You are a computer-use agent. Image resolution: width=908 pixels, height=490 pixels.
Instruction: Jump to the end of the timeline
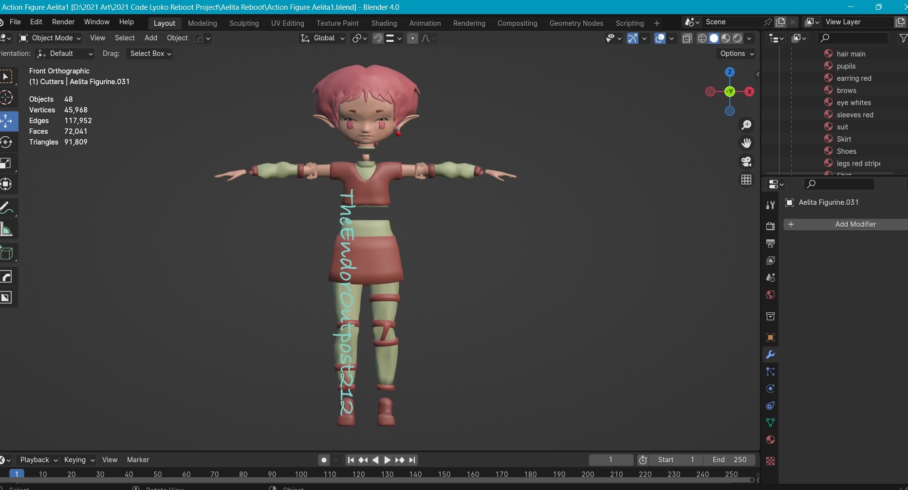click(412, 459)
